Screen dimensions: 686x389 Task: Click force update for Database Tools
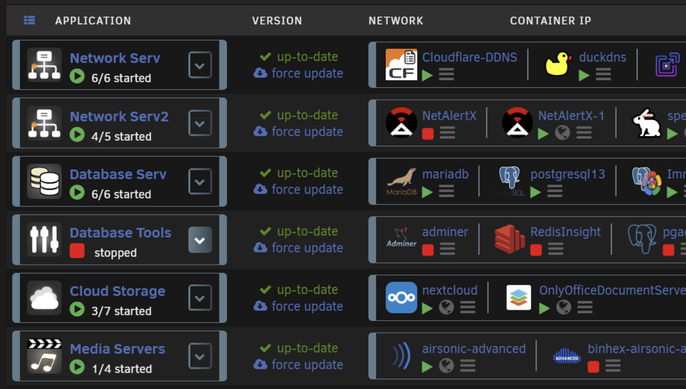(x=298, y=248)
